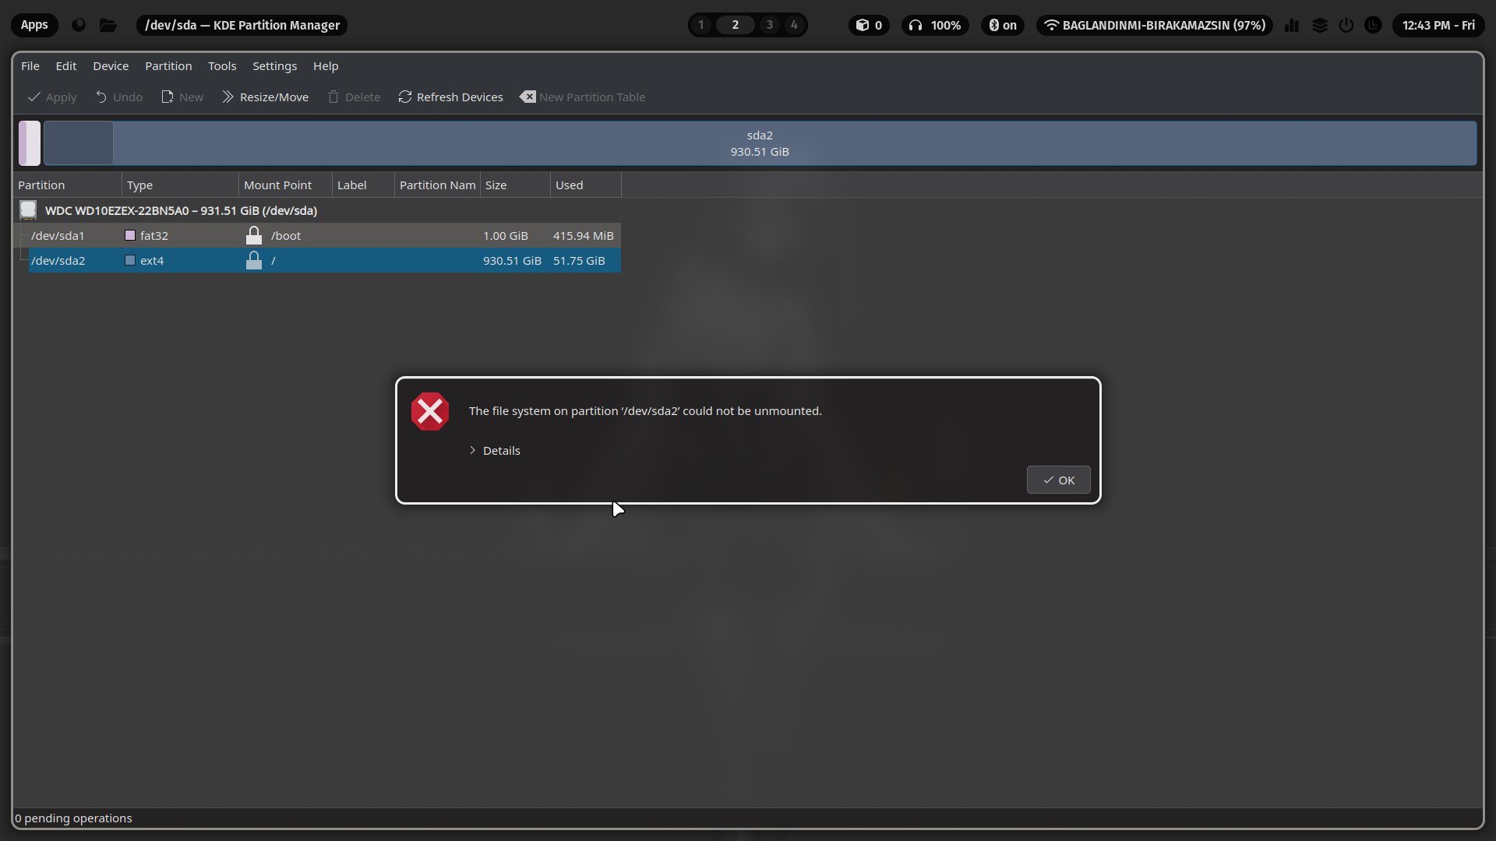The height and width of the screenshot is (841, 1496).
Task: Open the Apps launcher menu
Action: coord(34,25)
